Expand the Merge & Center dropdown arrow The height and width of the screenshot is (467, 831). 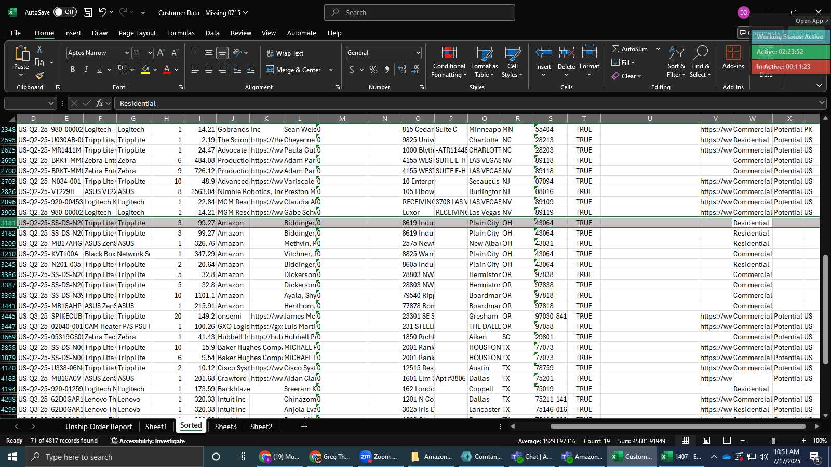331,70
